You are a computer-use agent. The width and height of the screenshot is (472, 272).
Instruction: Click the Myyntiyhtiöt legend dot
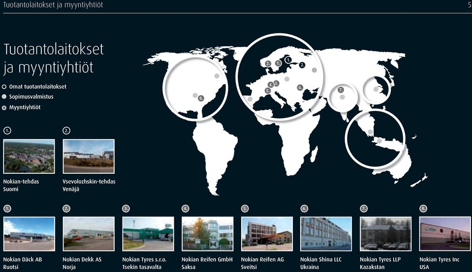(x=4, y=108)
